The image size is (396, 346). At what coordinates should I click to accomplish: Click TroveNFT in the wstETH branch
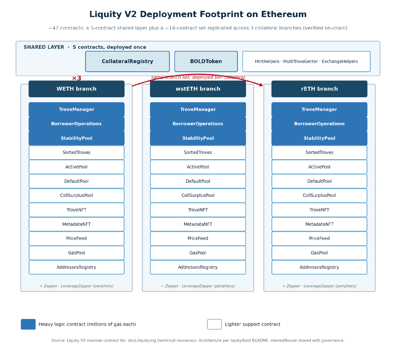coord(198,210)
